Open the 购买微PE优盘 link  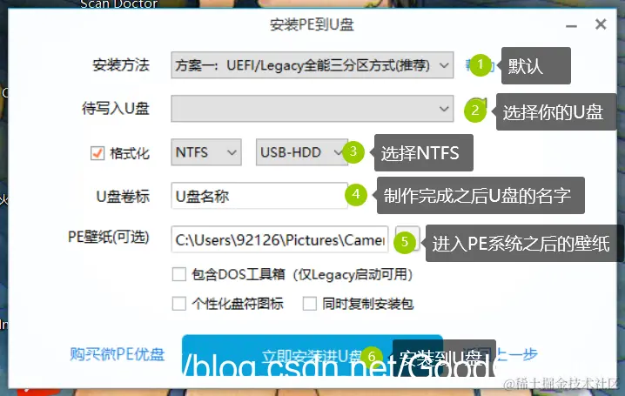point(118,354)
